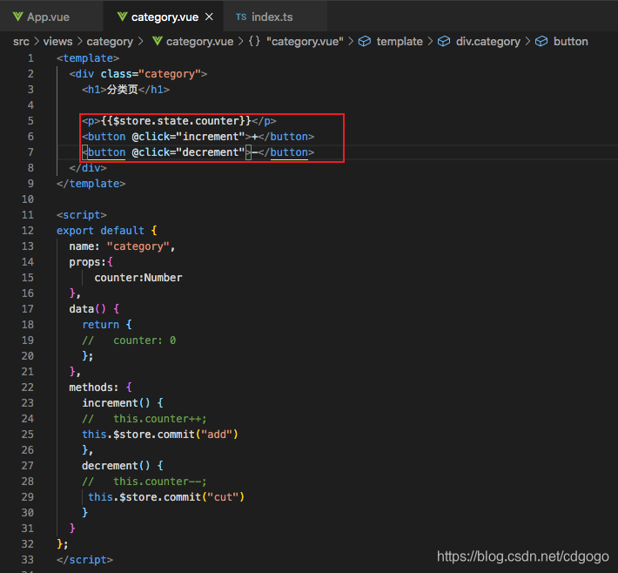Click the template cube icon in breadcrumb
The width and height of the screenshot is (618, 573).
[365, 41]
